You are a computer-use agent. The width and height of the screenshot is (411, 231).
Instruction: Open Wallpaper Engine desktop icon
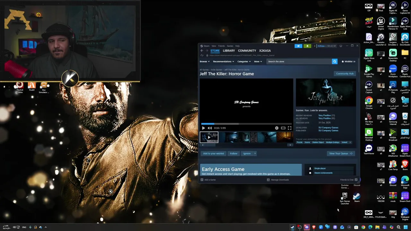(405, 215)
